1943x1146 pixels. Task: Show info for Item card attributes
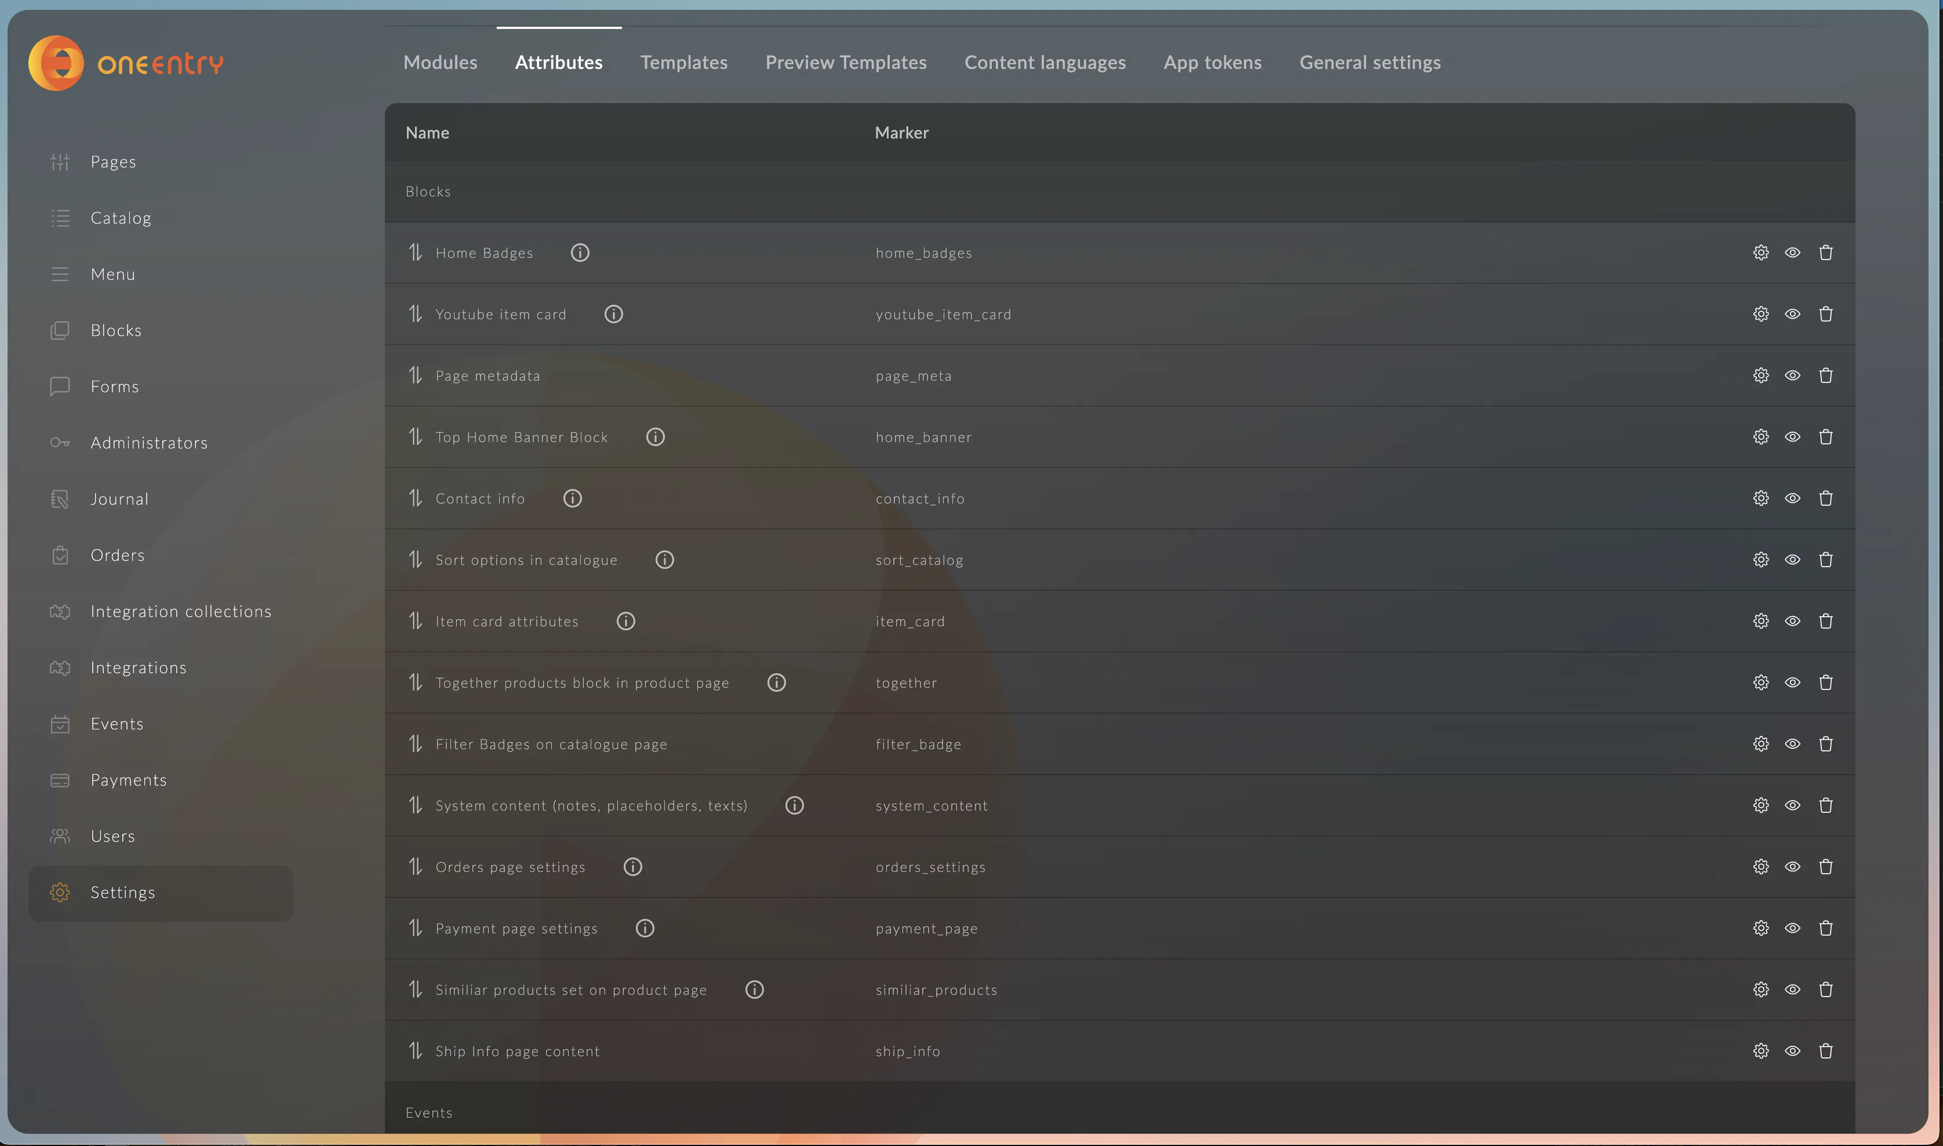point(626,621)
